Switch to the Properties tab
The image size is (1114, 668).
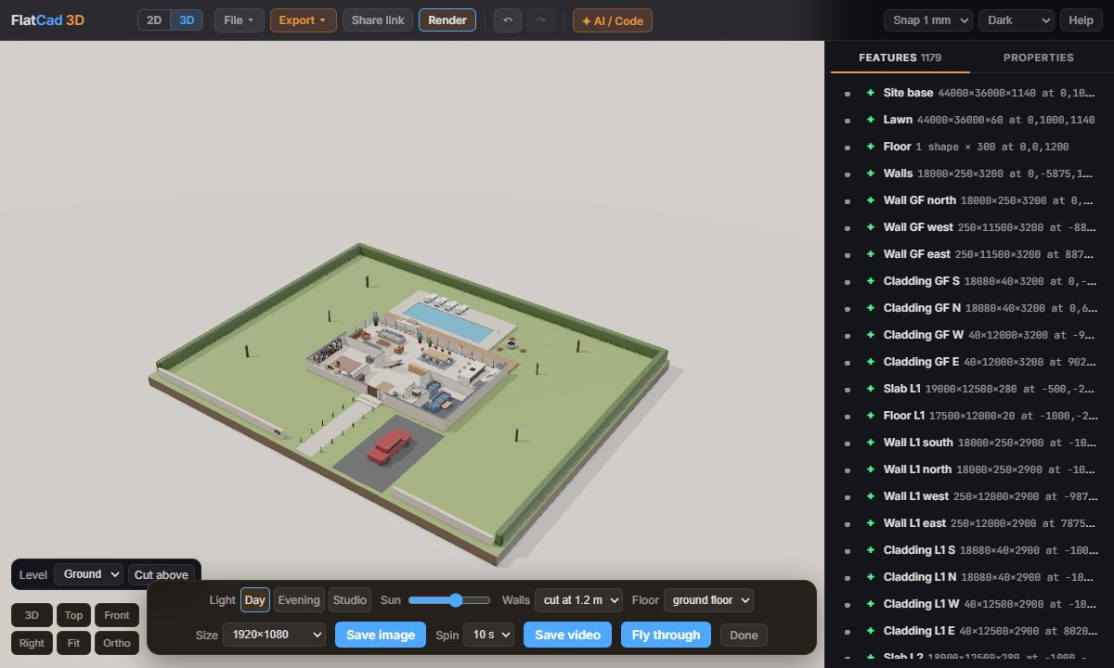click(1038, 58)
